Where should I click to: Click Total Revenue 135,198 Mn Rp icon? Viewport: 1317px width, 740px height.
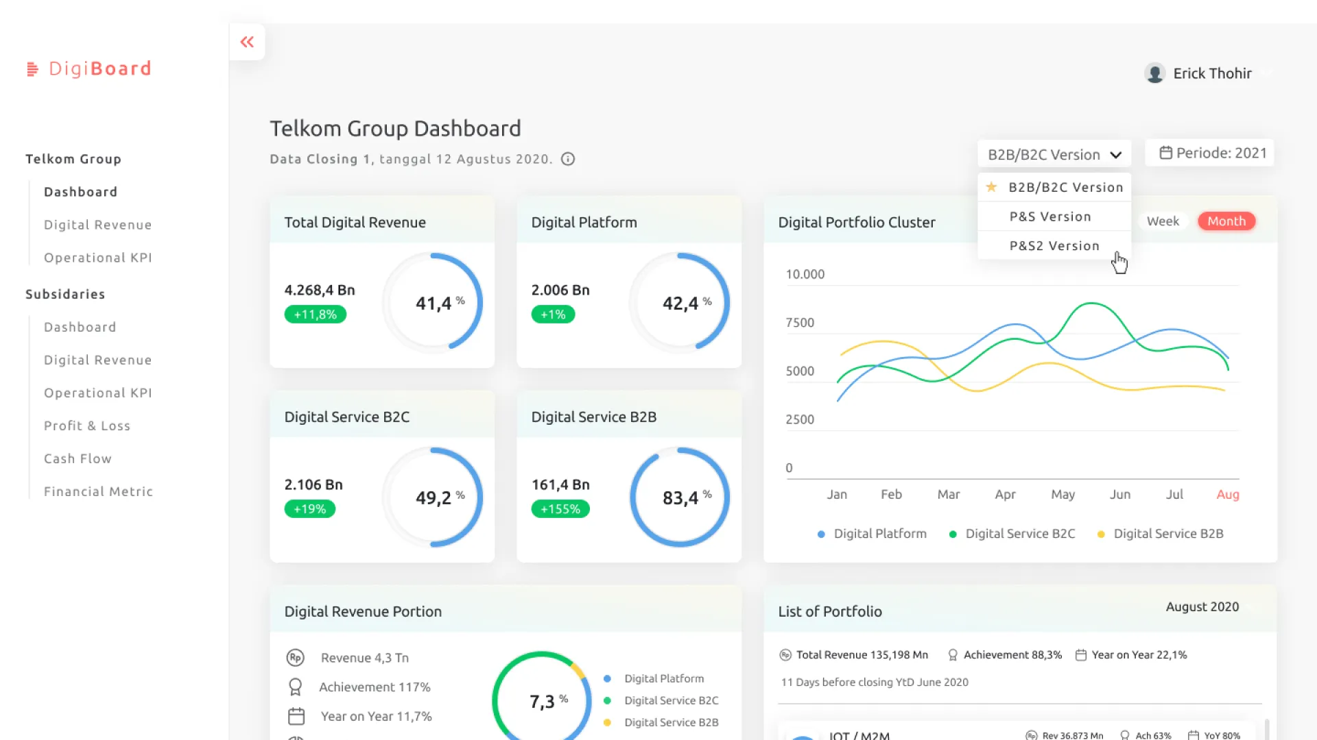[785, 655]
